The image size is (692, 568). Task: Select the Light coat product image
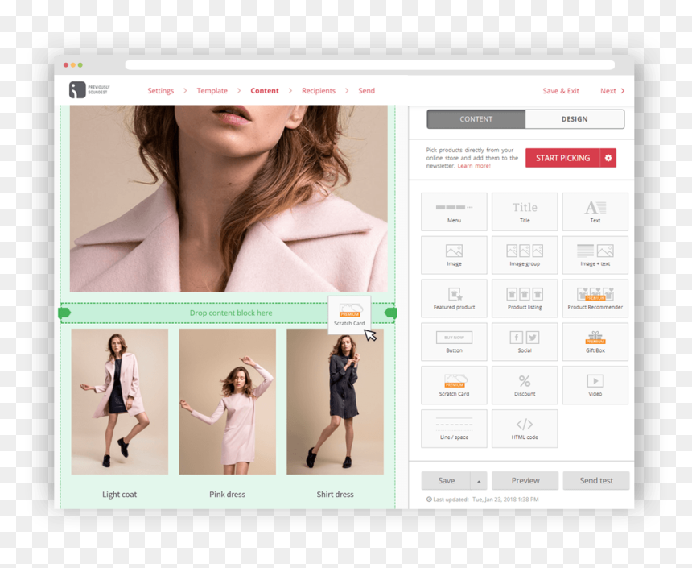pos(120,401)
